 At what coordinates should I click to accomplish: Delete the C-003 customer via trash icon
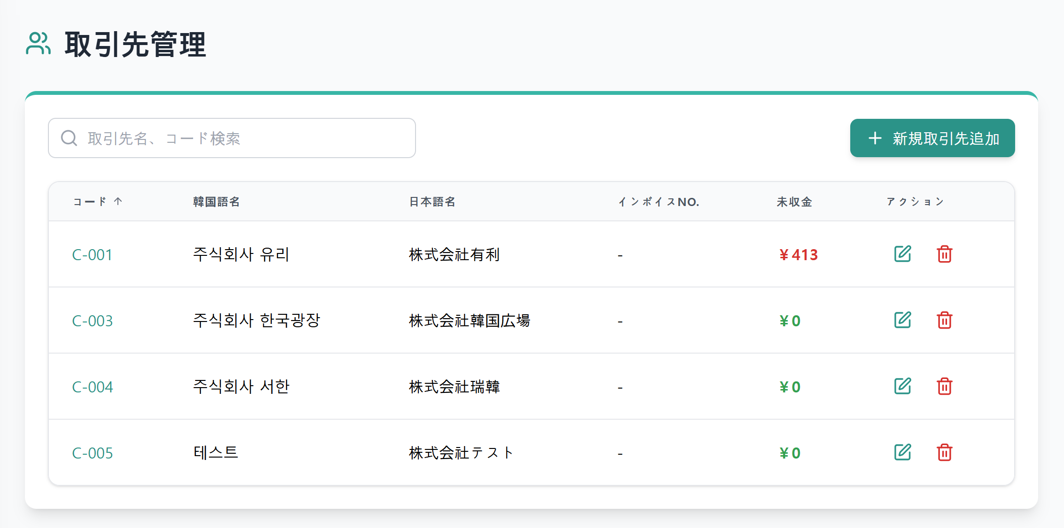pyautogui.click(x=944, y=320)
